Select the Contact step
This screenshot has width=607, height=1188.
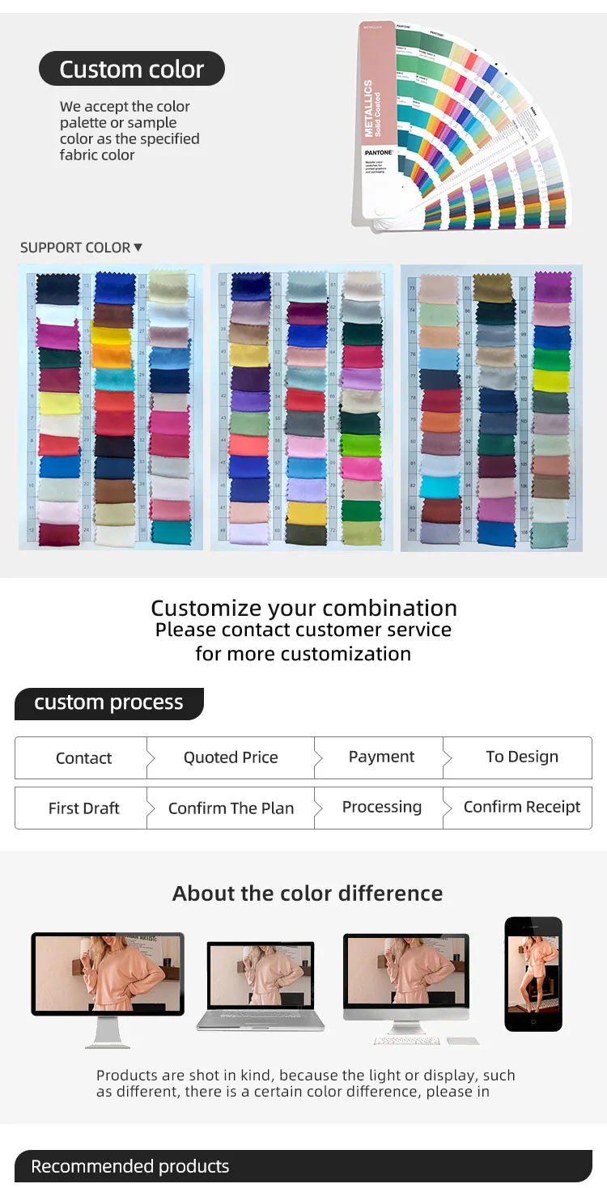click(x=83, y=758)
